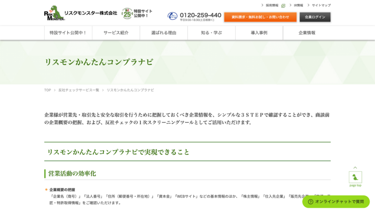
Task: Go to TOP in the breadcrumb
Action: coord(48,90)
